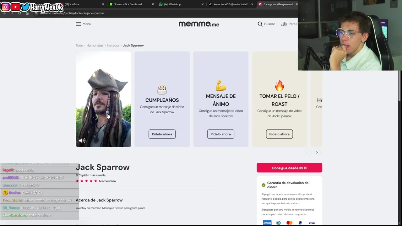Viewport: 402px width, 226px height.
Task: Click the PayPal payment logo
Action: (300, 223)
